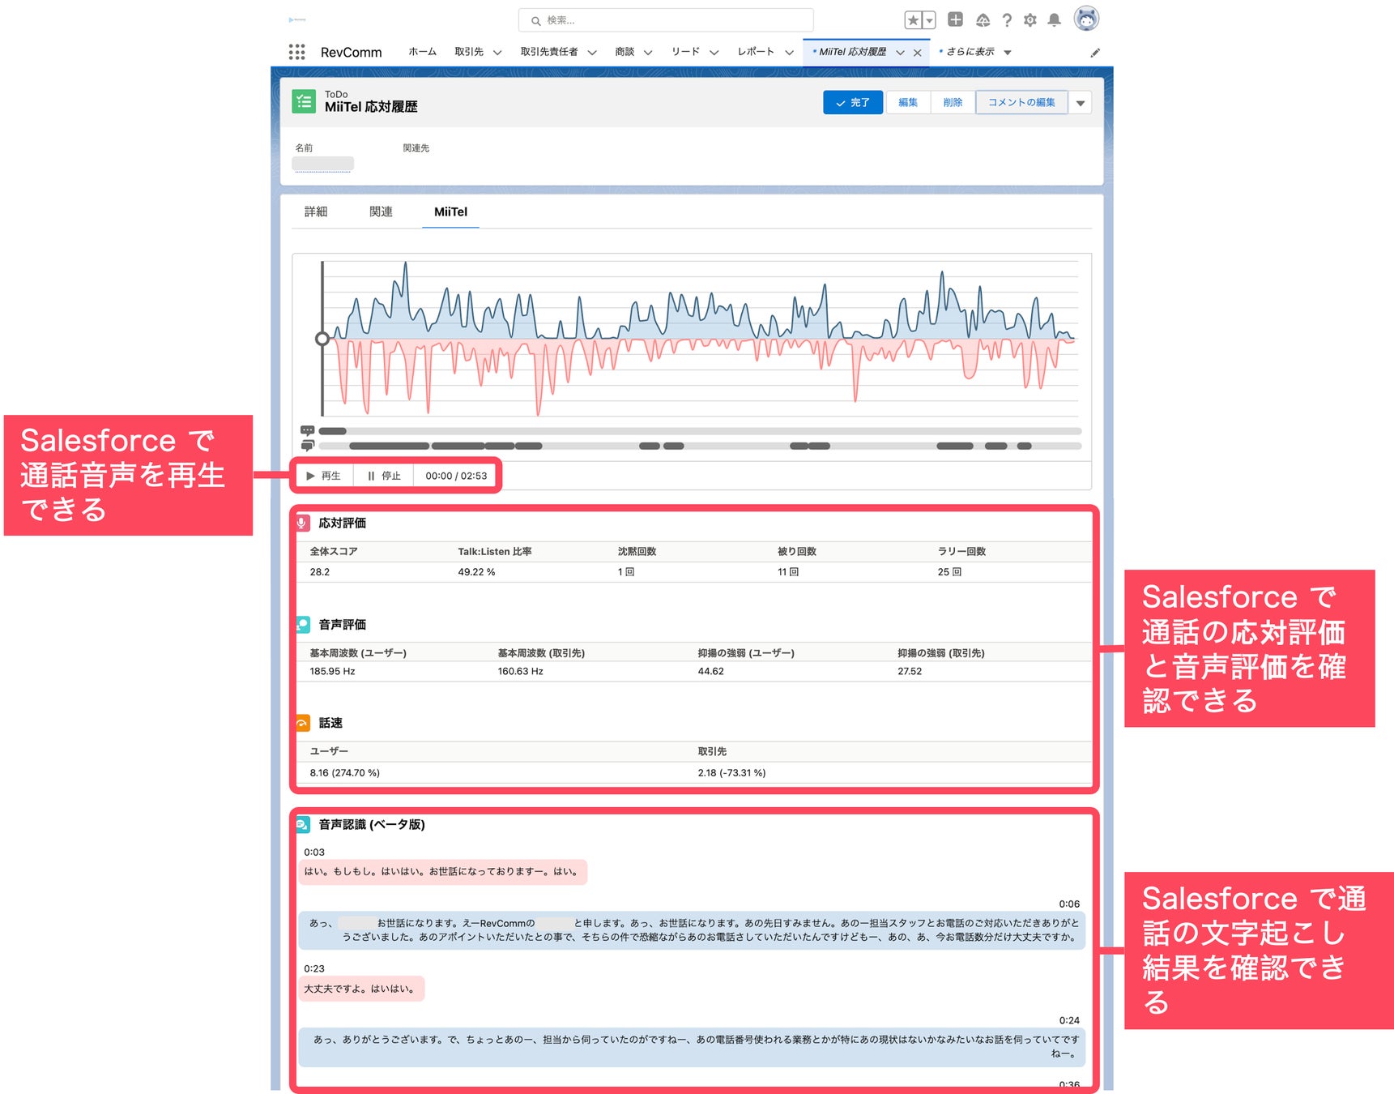Switch to the 関連 tab
The height and width of the screenshot is (1094, 1394).
click(x=381, y=212)
